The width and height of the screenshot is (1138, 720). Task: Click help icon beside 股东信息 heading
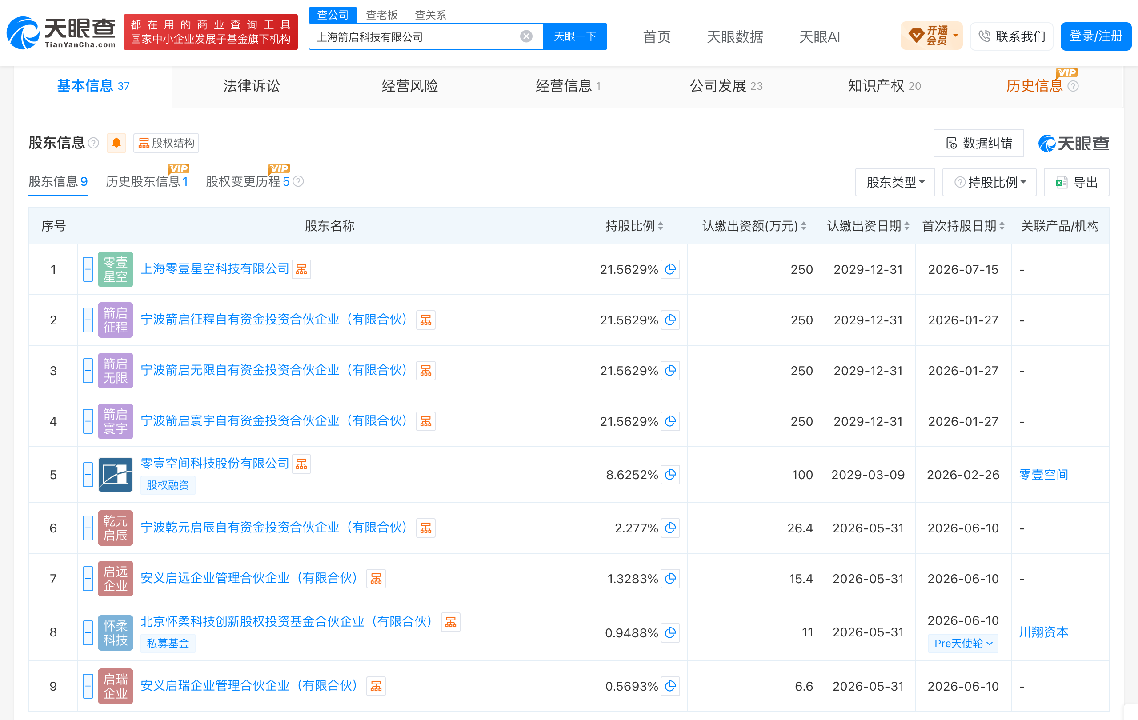93,143
